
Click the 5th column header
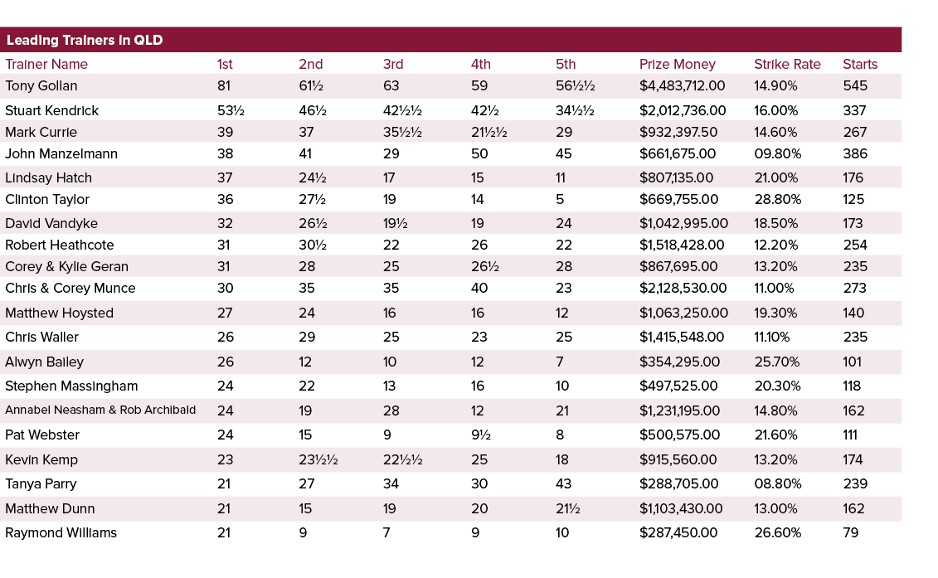(x=566, y=64)
